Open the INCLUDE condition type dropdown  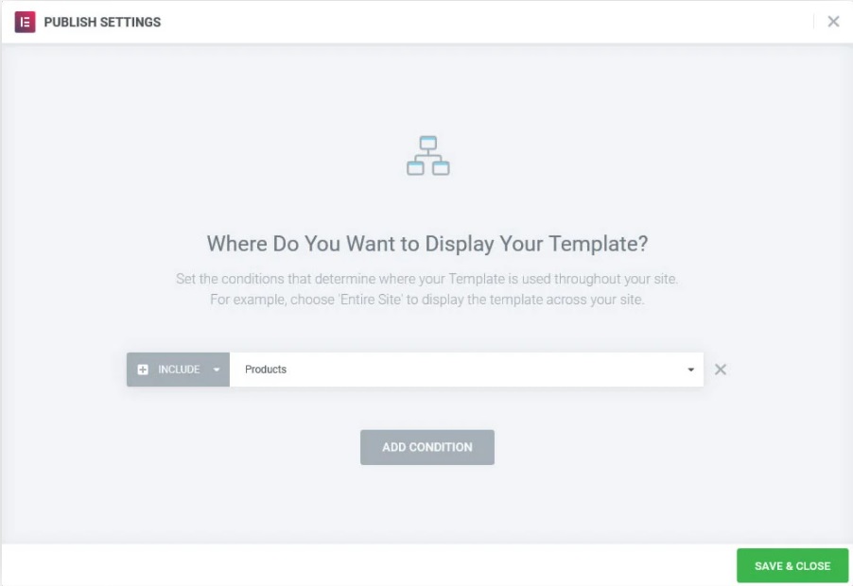178,370
